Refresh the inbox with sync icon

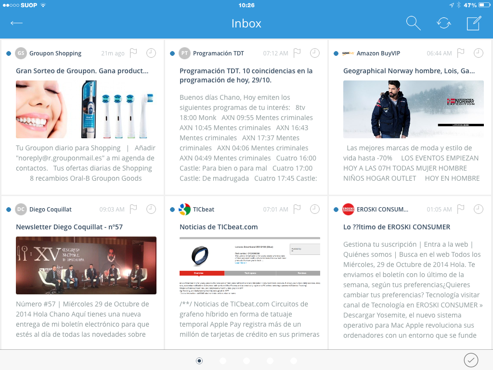click(443, 23)
